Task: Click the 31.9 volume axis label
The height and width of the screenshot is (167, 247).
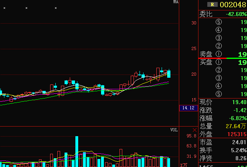Action: pos(192,156)
